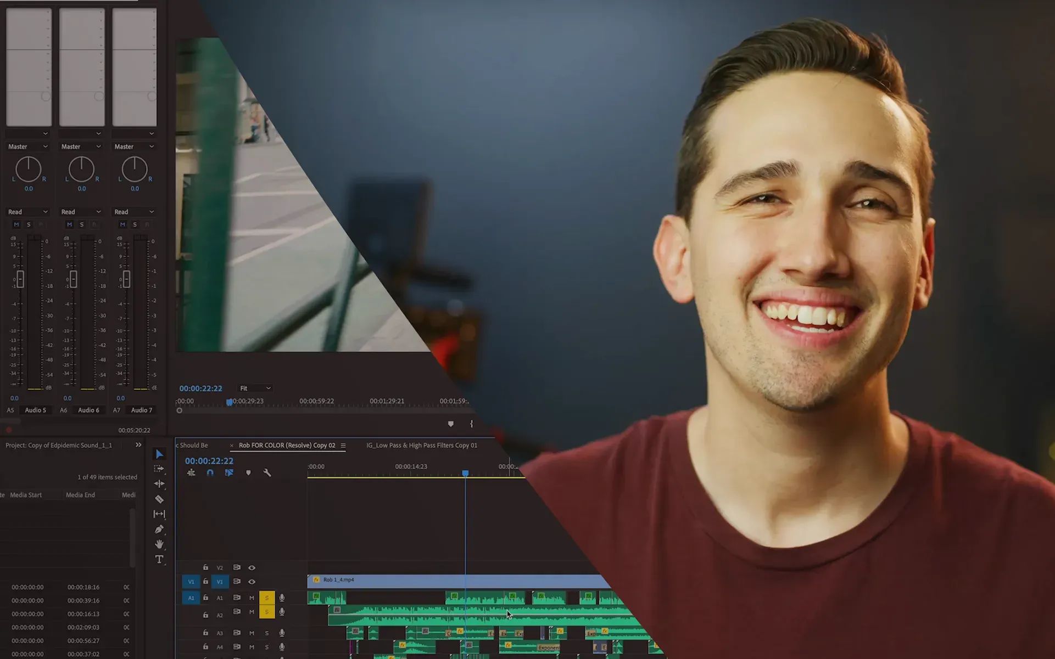Select the Hand tool
1055x659 pixels.
159,544
